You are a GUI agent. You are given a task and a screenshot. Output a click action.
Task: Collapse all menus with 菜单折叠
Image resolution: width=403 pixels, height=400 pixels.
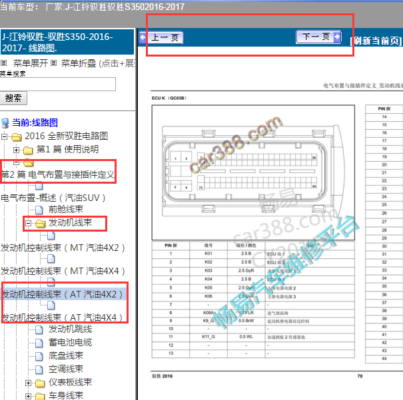tap(79, 63)
